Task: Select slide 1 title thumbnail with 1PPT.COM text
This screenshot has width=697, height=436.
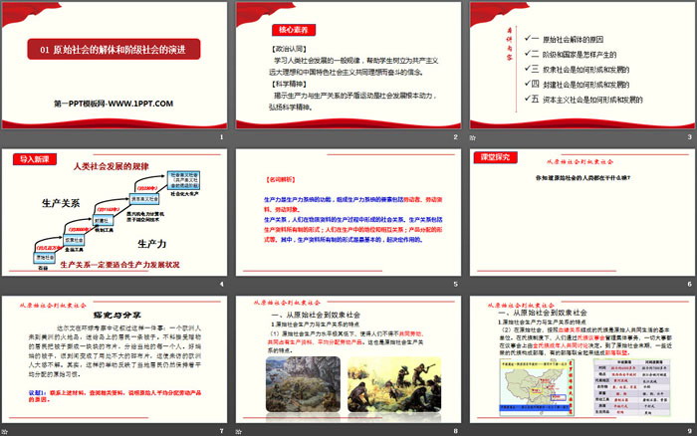Action: pyautogui.click(x=115, y=66)
